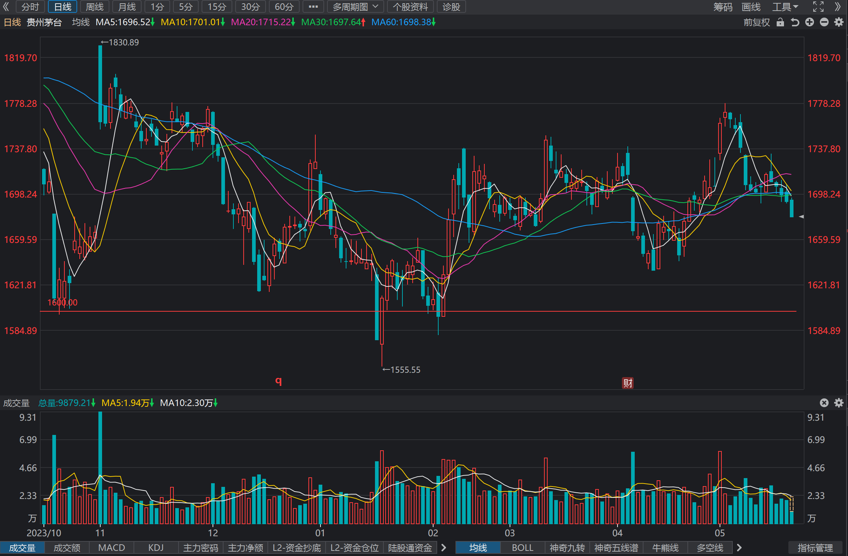This screenshot has height=556, width=848.
Task: Expand the right panel with double chevron
Action: (837, 7)
